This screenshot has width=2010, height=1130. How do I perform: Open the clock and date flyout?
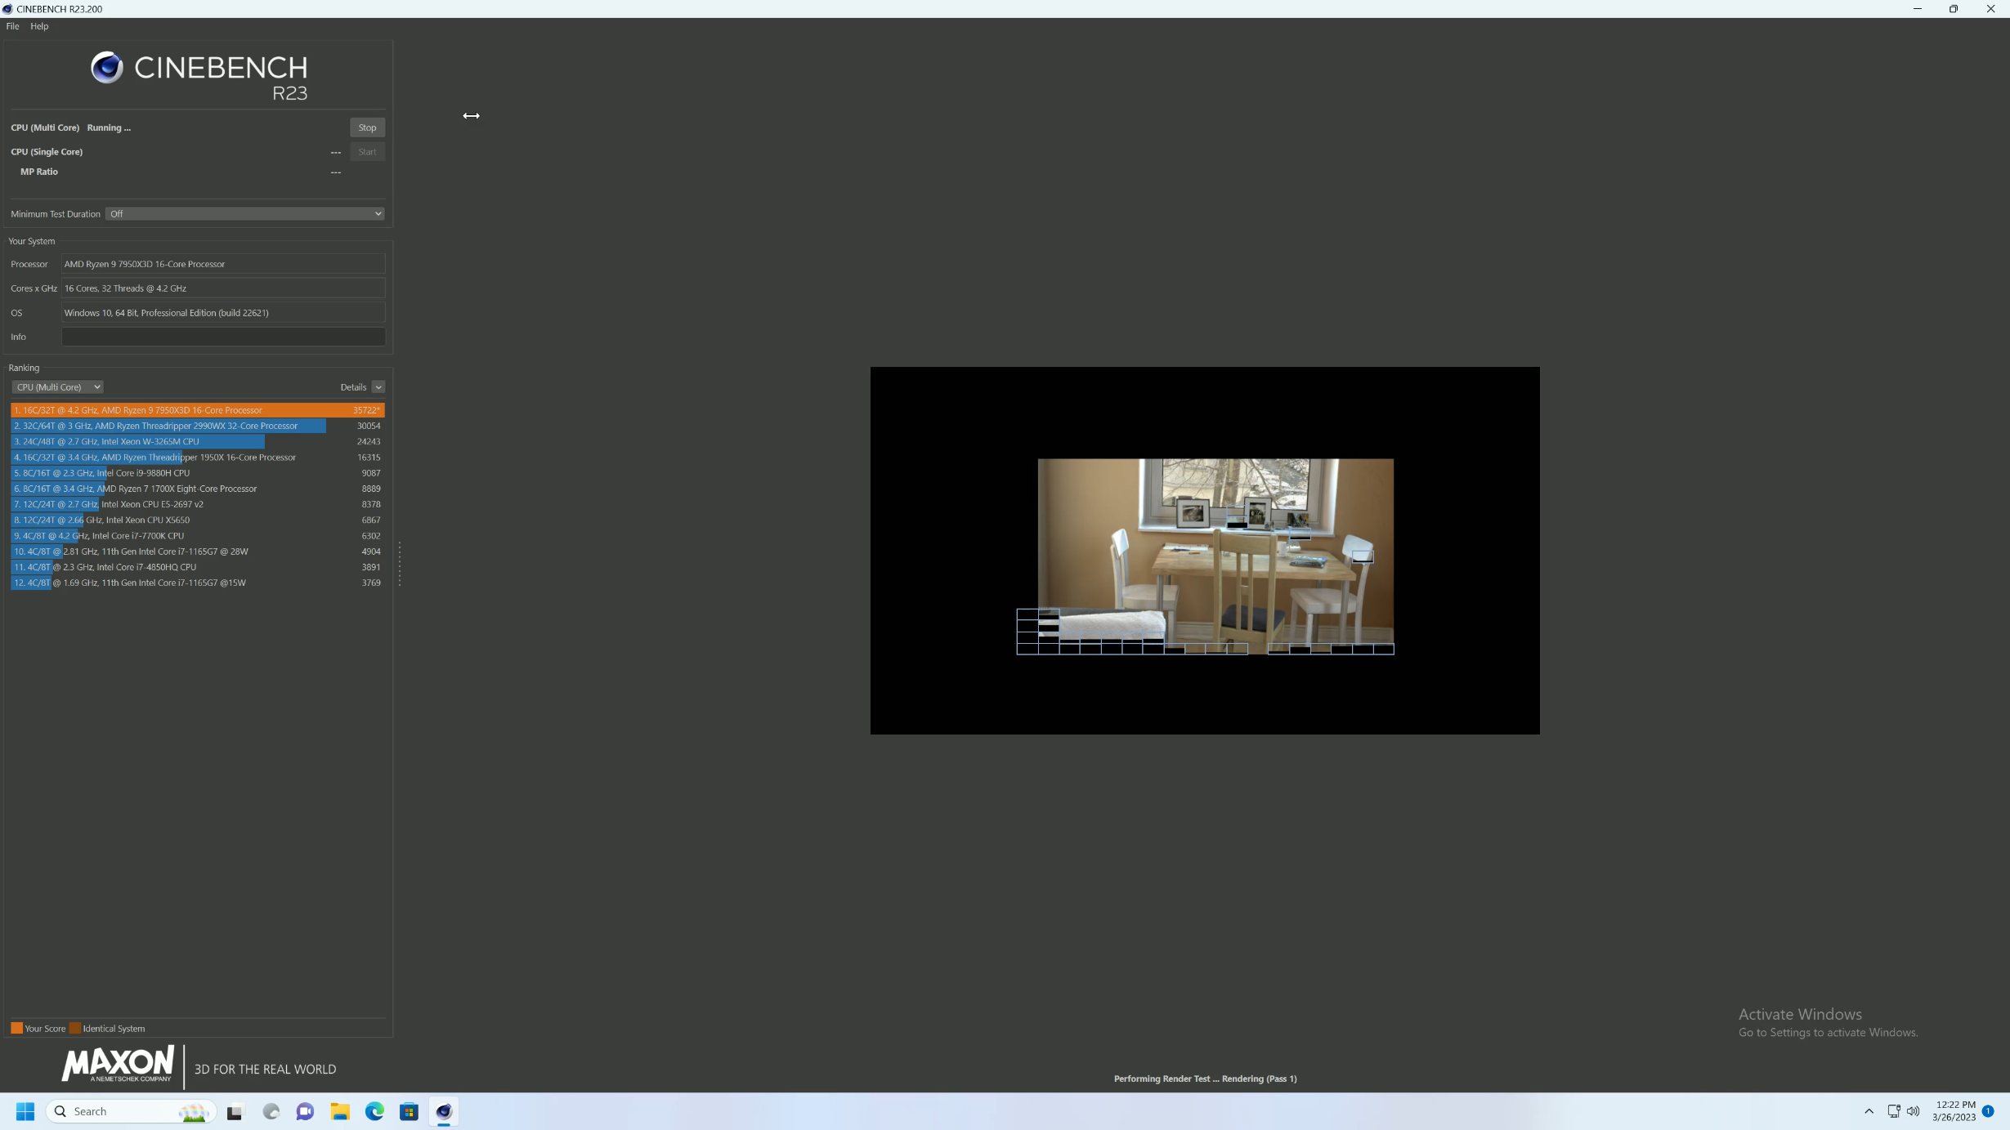point(1954,1111)
